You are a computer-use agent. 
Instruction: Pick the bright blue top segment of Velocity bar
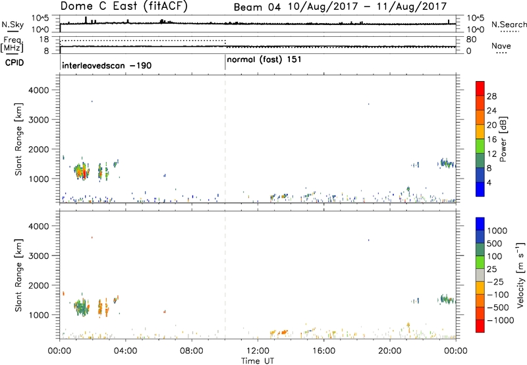click(480, 224)
